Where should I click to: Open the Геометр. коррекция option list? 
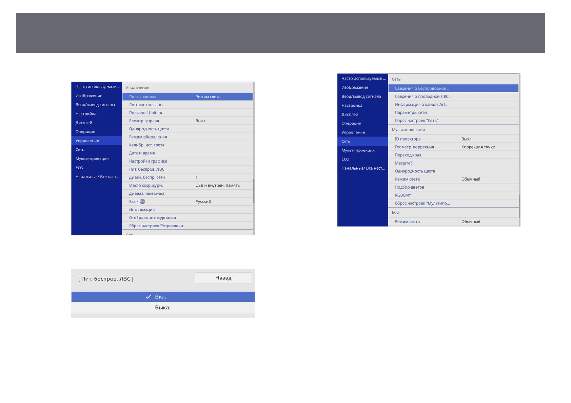coord(453,147)
